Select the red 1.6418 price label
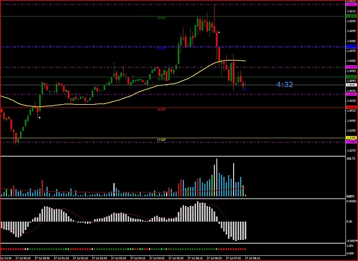Viewport: 358px width, 261px height. coord(351,107)
